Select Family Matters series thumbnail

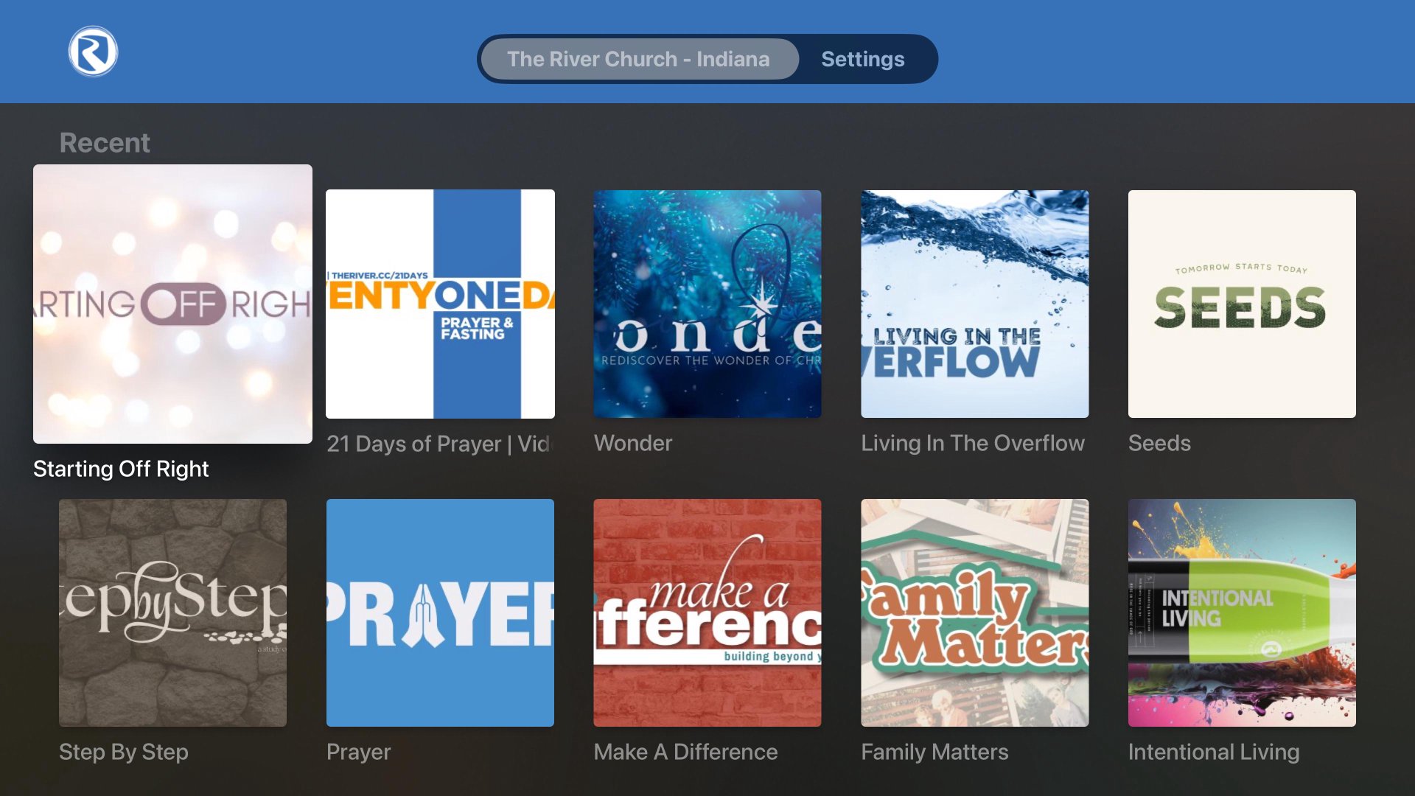point(974,612)
